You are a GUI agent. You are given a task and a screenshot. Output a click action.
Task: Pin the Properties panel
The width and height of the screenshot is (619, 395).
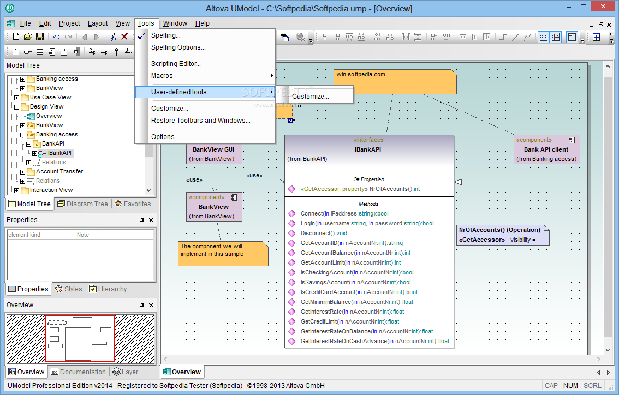click(x=142, y=220)
